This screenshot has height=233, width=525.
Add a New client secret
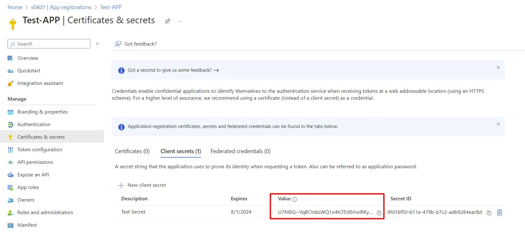pos(142,185)
